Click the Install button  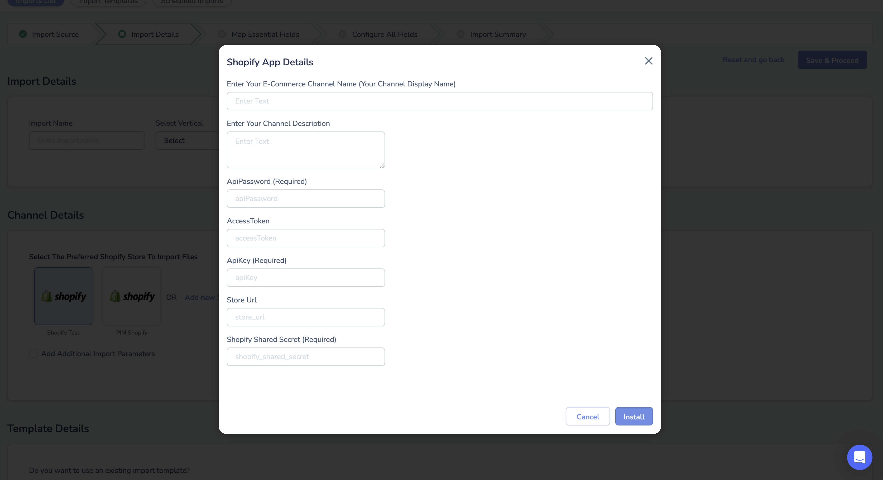point(634,416)
